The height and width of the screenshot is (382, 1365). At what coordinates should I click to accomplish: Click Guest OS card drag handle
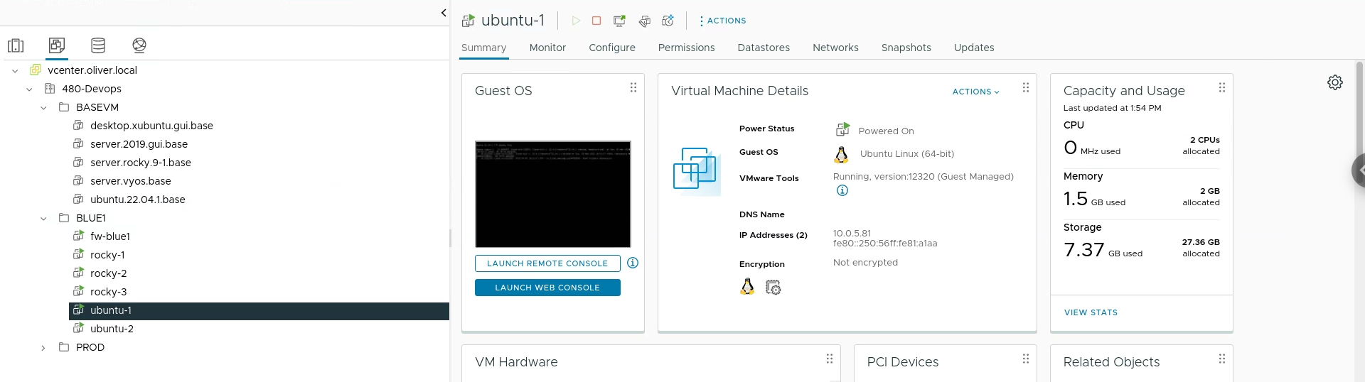pyautogui.click(x=633, y=88)
